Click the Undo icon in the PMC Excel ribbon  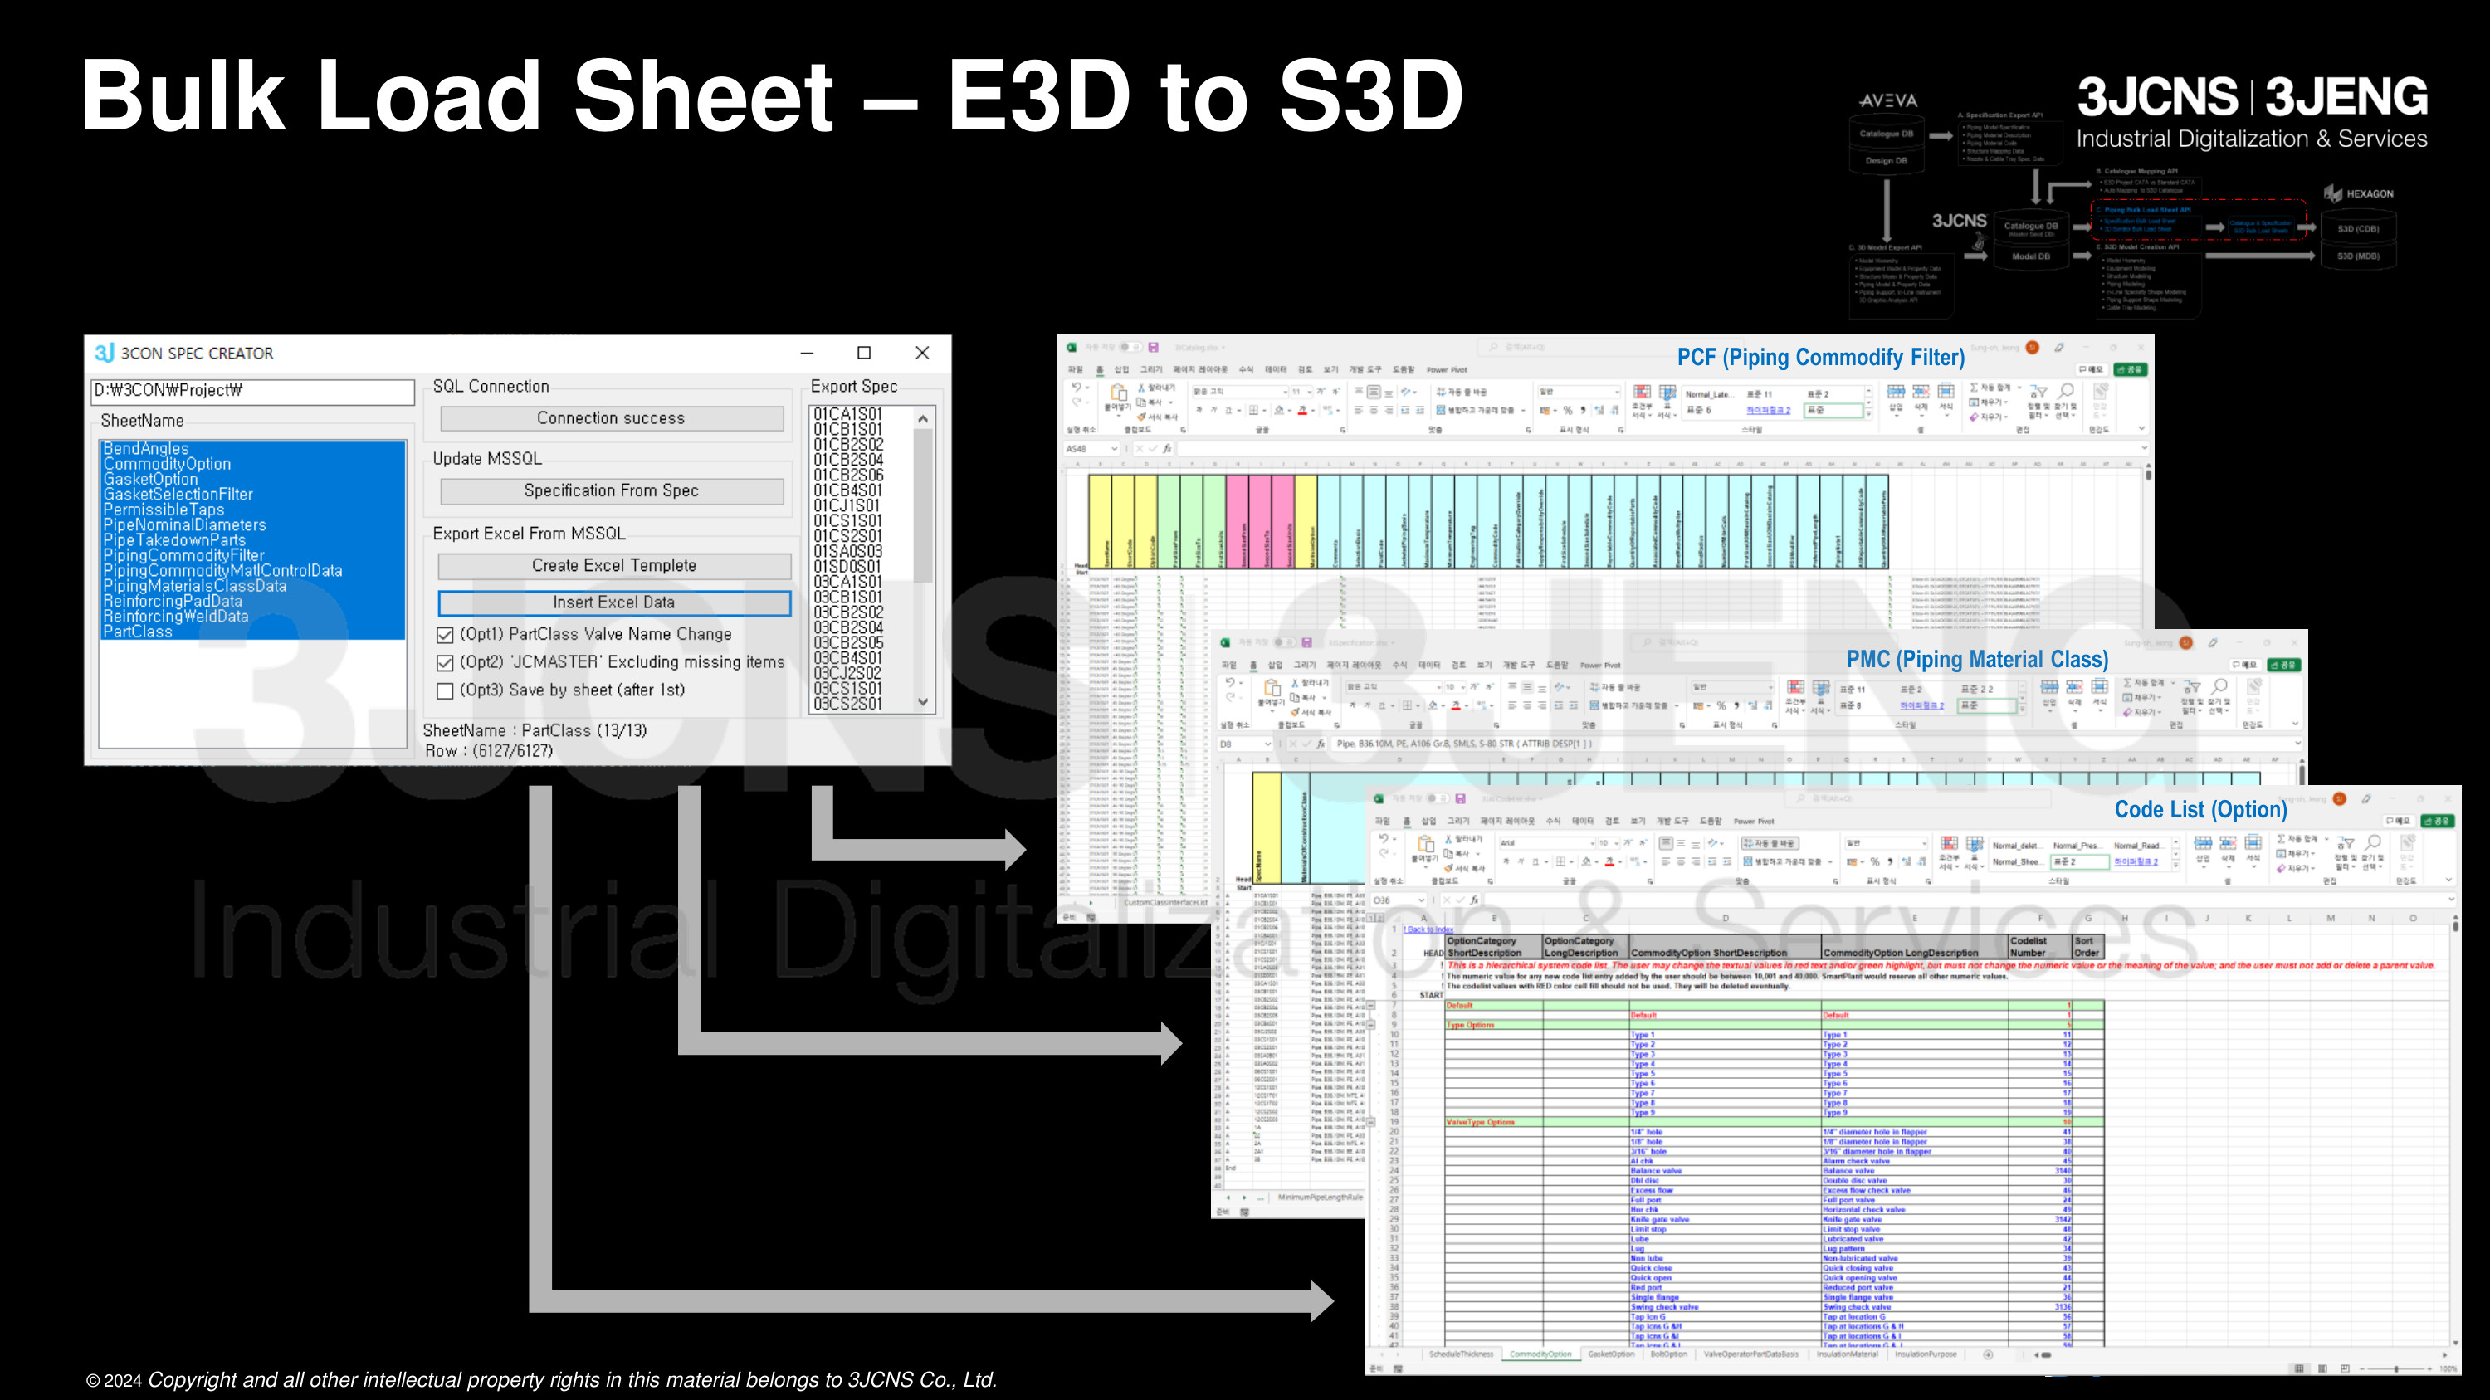pyautogui.click(x=1229, y=683)
